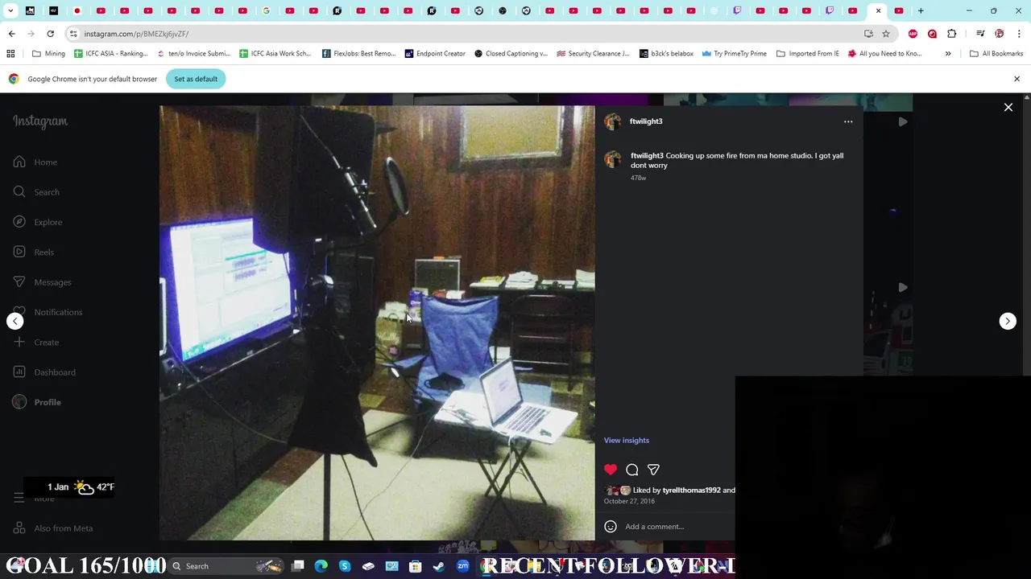
Task: Open Dashboard in the Instagram sidebar
Action: (44, 372)
